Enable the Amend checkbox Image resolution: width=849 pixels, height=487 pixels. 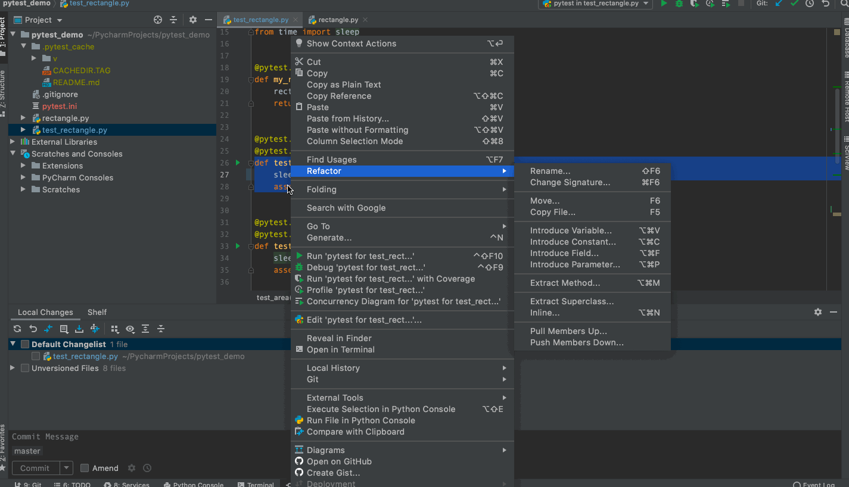[x=85, y=468]
